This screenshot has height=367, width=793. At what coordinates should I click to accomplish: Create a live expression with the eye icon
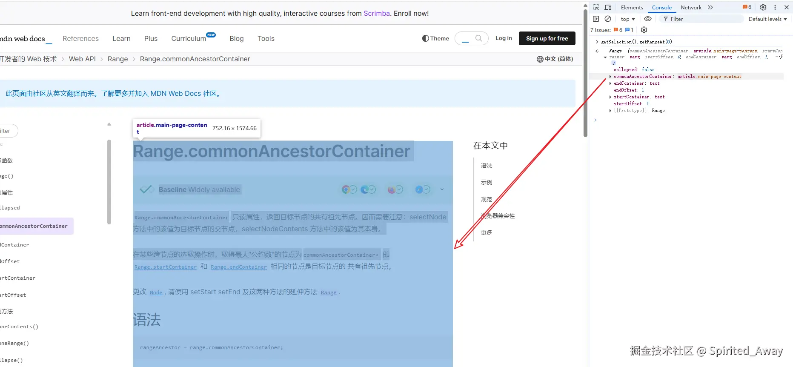648,19
